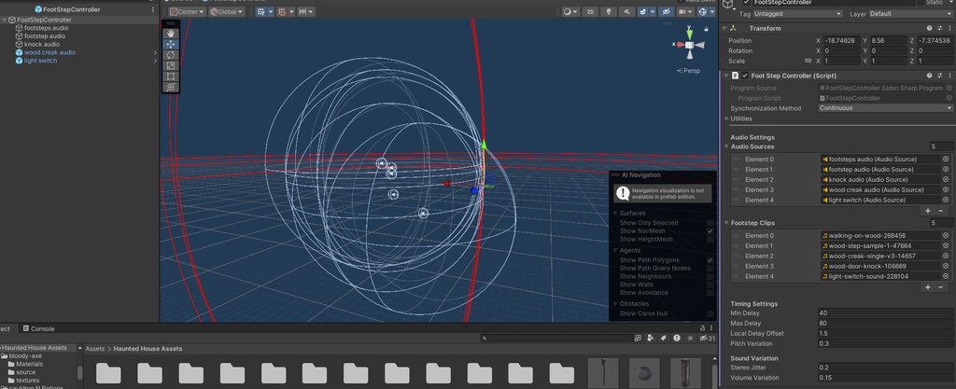This screenshot has height=389, width=956.
Task: Add element to Audio Sources list
Action: point(928,211)
